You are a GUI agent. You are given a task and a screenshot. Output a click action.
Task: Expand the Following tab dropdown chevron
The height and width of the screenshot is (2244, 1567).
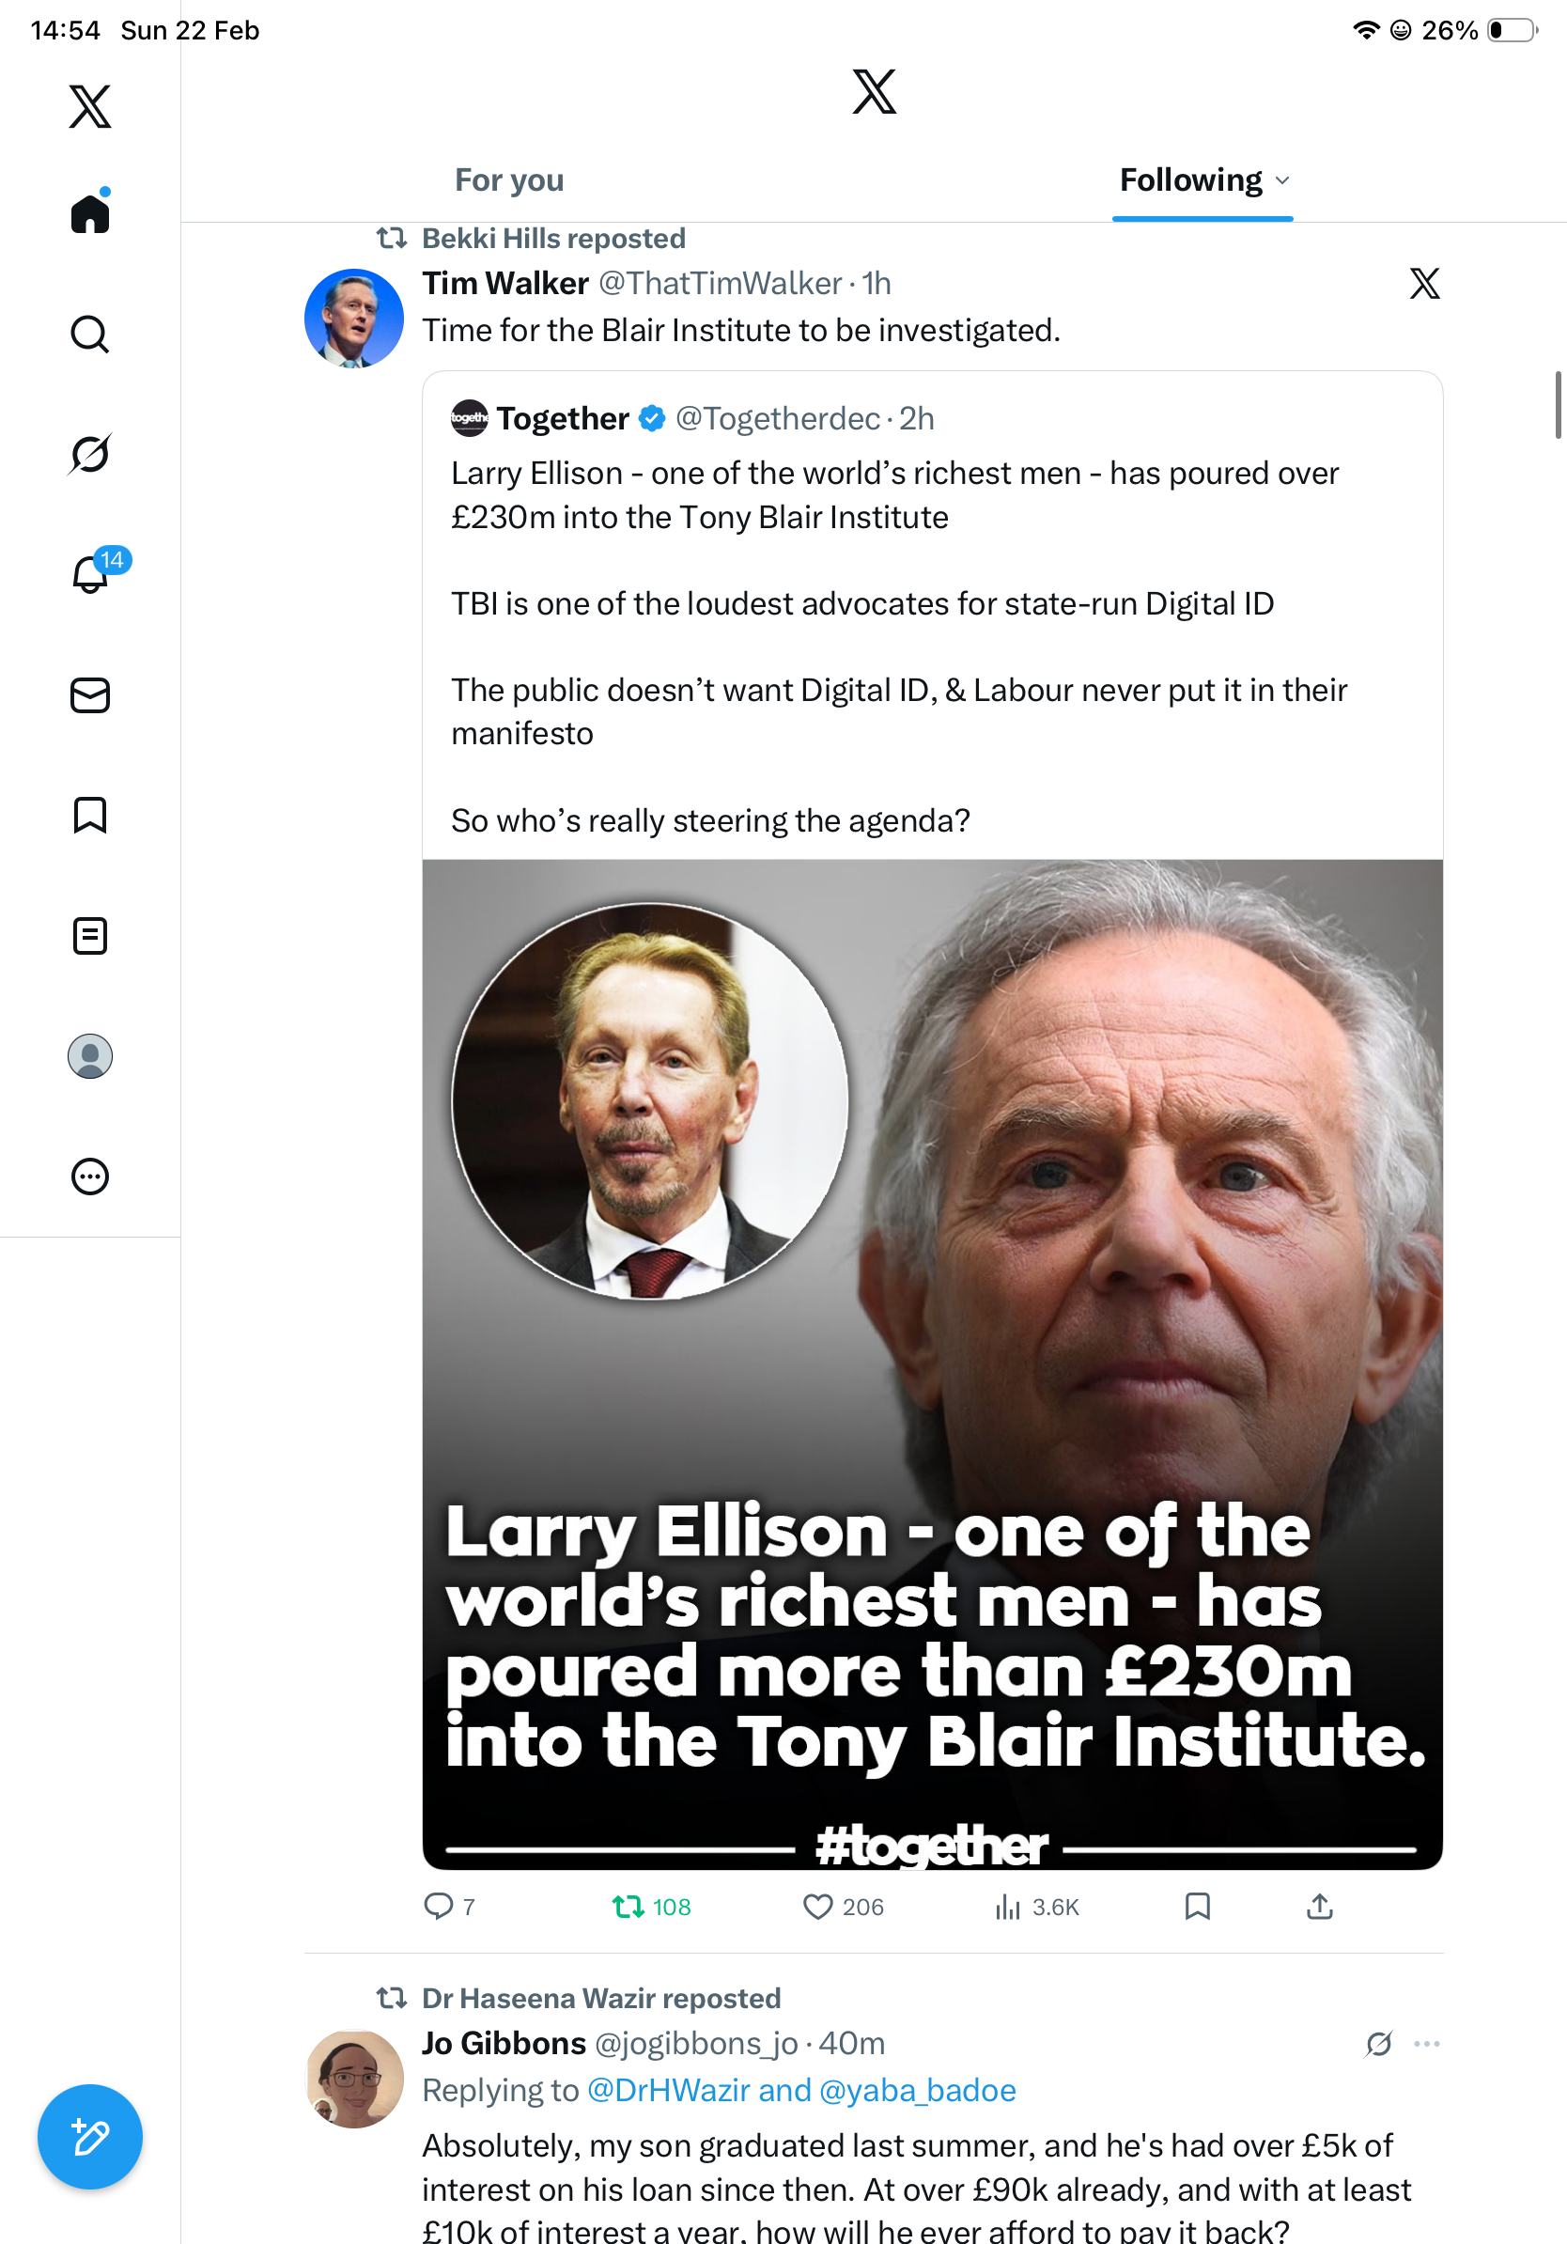(x=1282, y=180)
